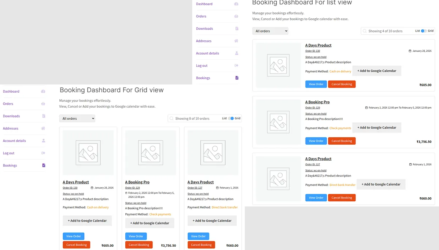Click the 'Showing 4 of 10 orders' search field
The width and height of the screenshot is (439, 250).
click(388, 31)
